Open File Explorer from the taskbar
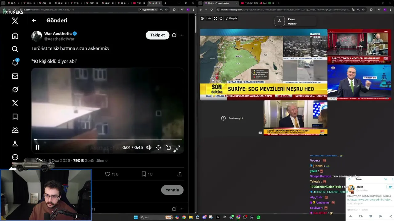The height and width of the screenshot is (221, 394). 191,217
